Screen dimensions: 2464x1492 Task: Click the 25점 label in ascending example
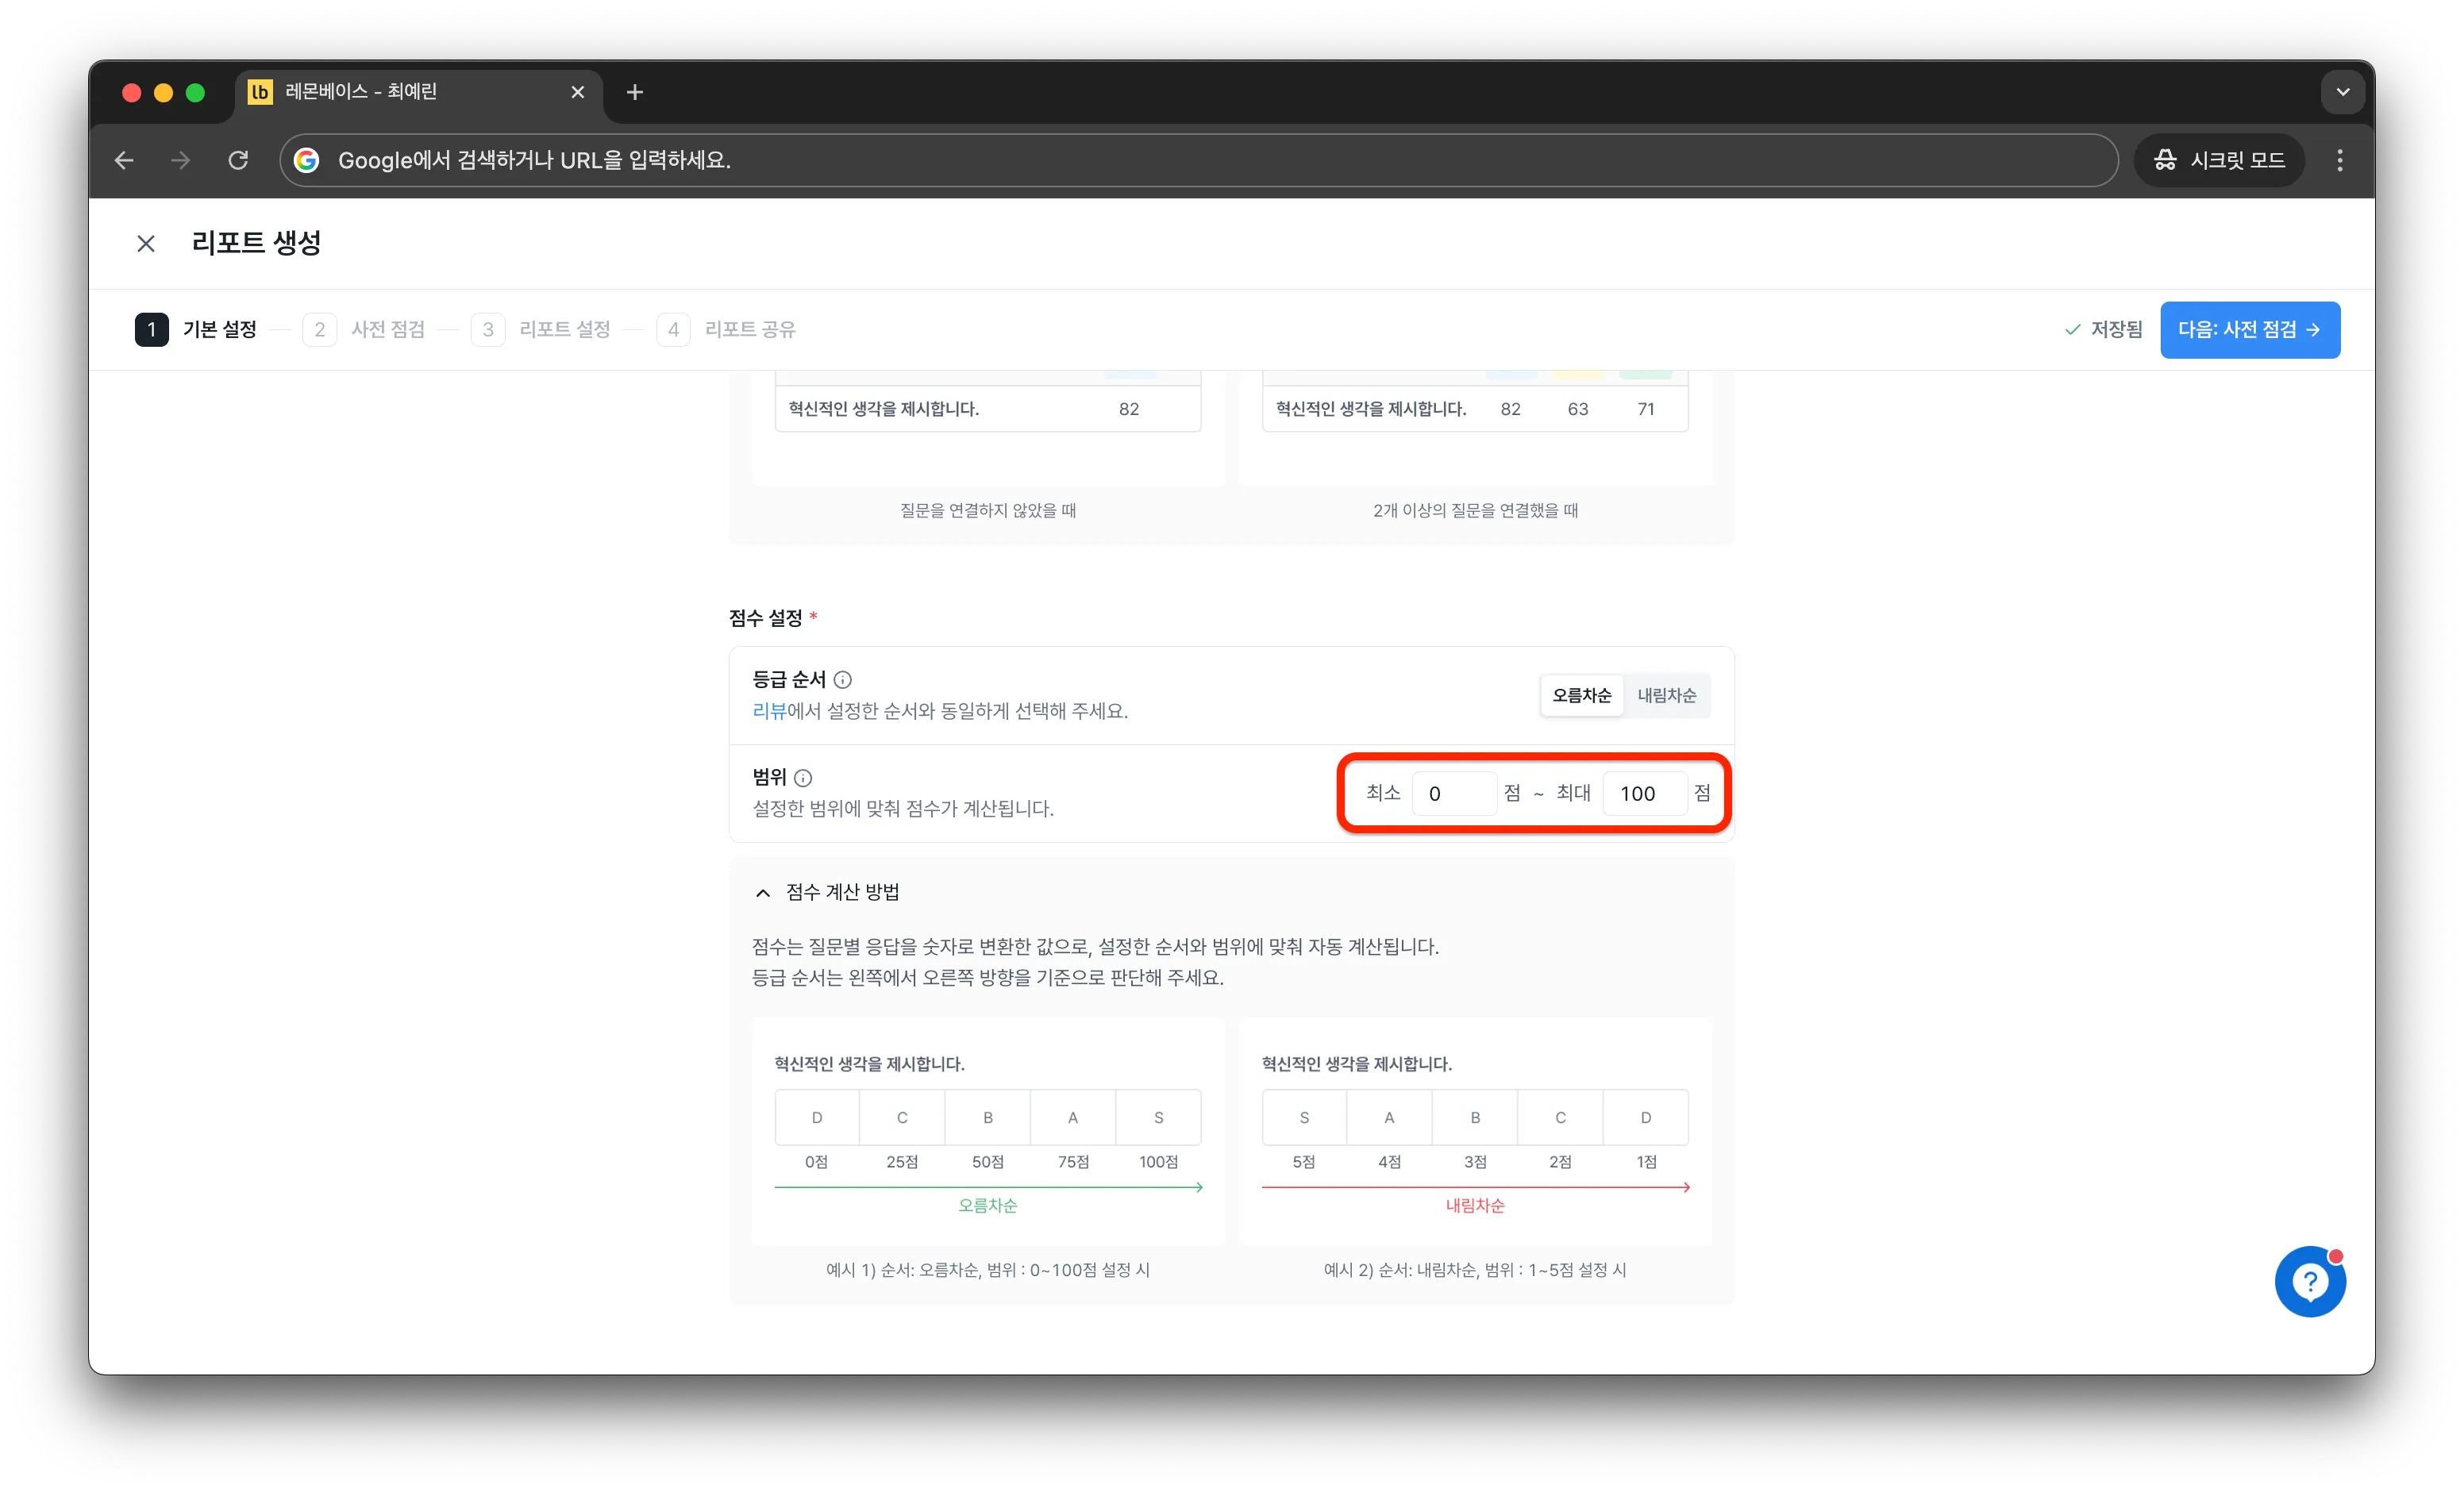pos(901,1162)
